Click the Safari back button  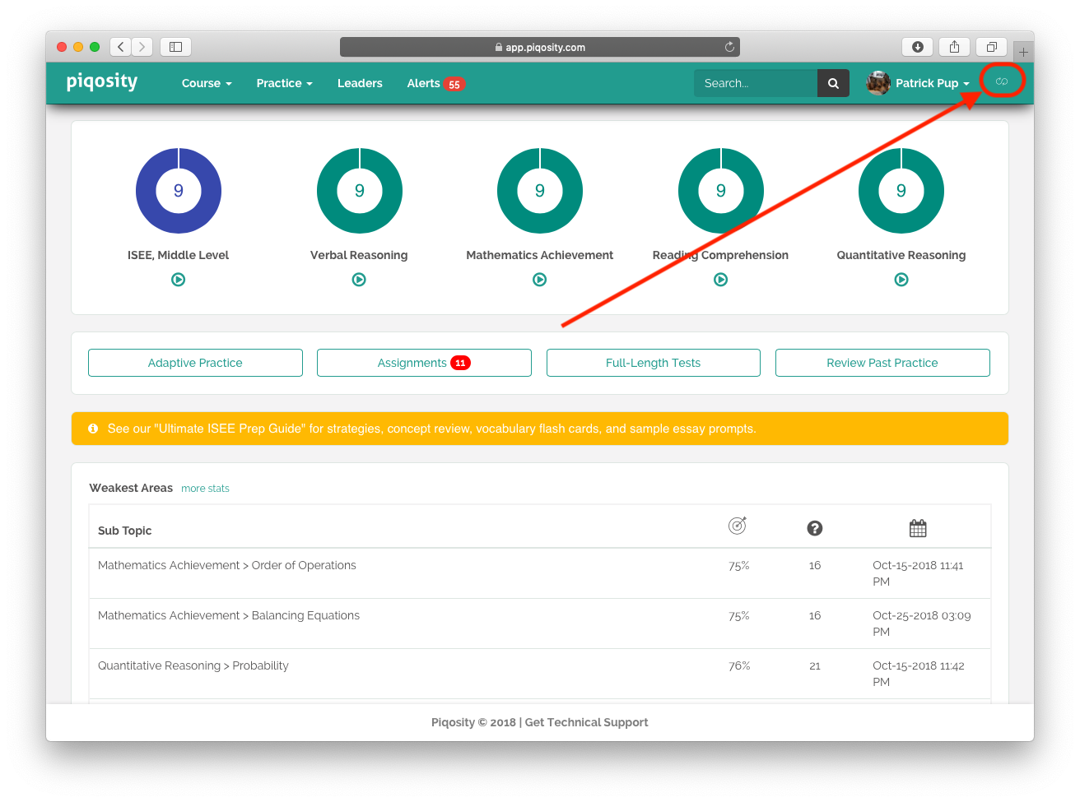click(x=121, y=47)
